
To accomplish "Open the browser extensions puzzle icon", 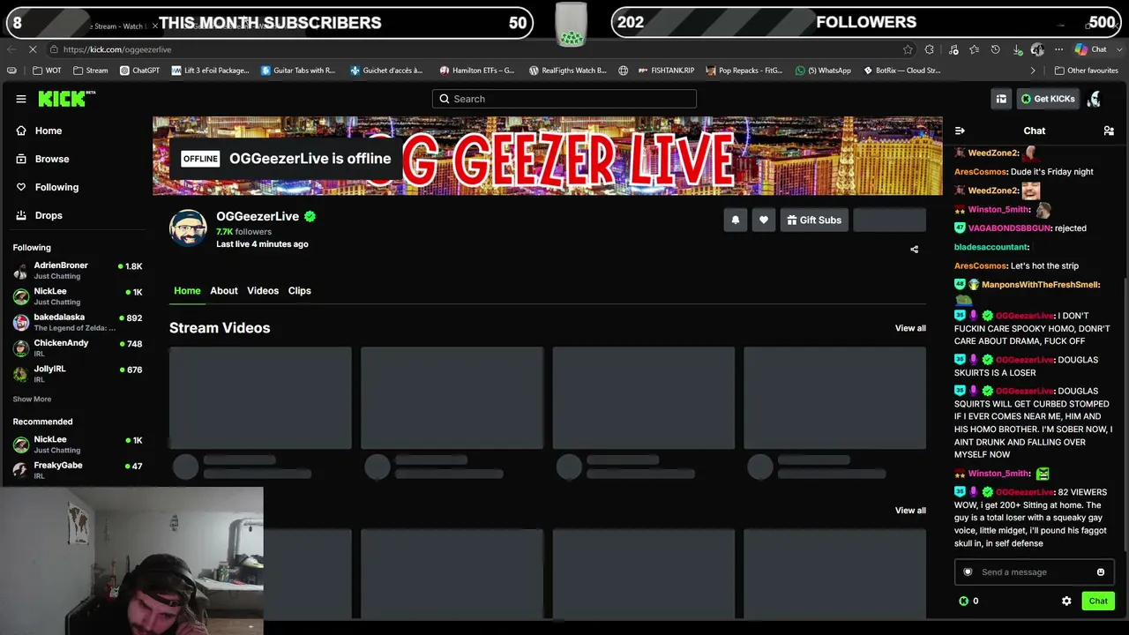I will click(x=930, y=49).
